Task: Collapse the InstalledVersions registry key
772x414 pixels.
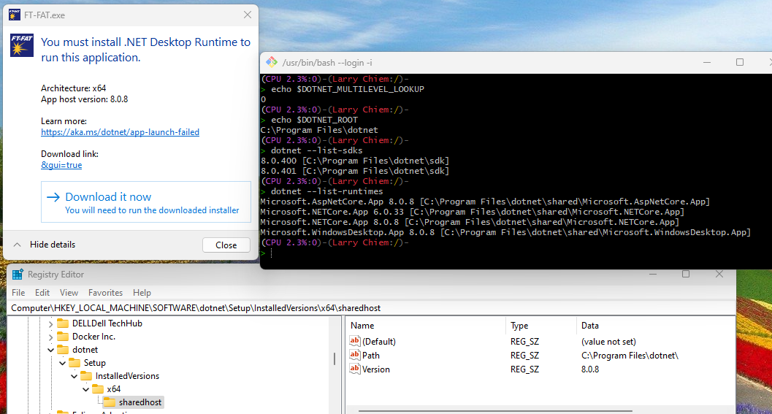Action: (x=74, y=376)
